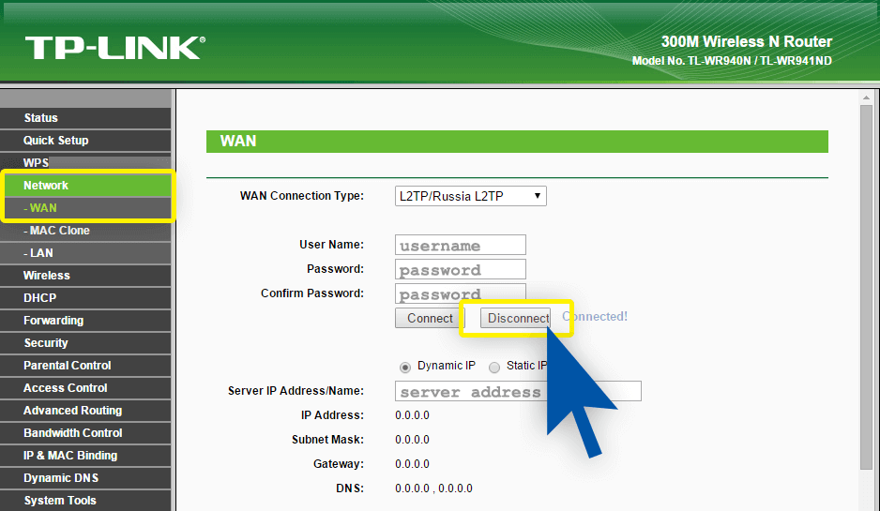Open Quick Setup in sidebar
Viewport: 880px width, 511px height.
[85, 141]
